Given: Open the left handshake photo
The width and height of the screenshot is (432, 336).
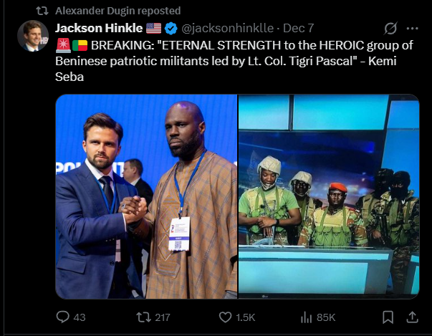Looking at the screenshot, I should click(146, 196).
